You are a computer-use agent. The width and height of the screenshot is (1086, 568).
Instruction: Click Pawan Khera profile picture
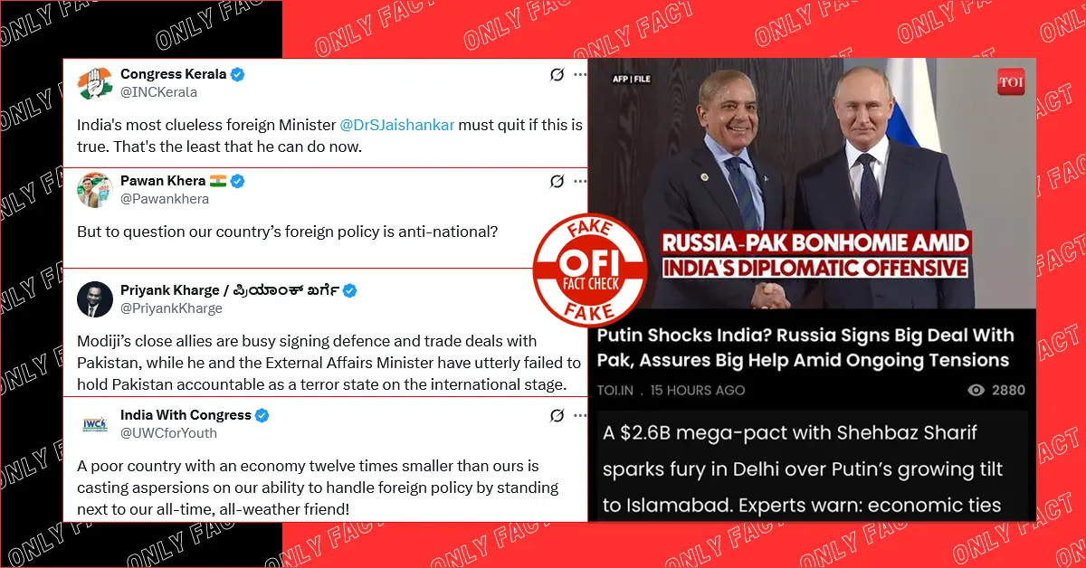point(94,190)
